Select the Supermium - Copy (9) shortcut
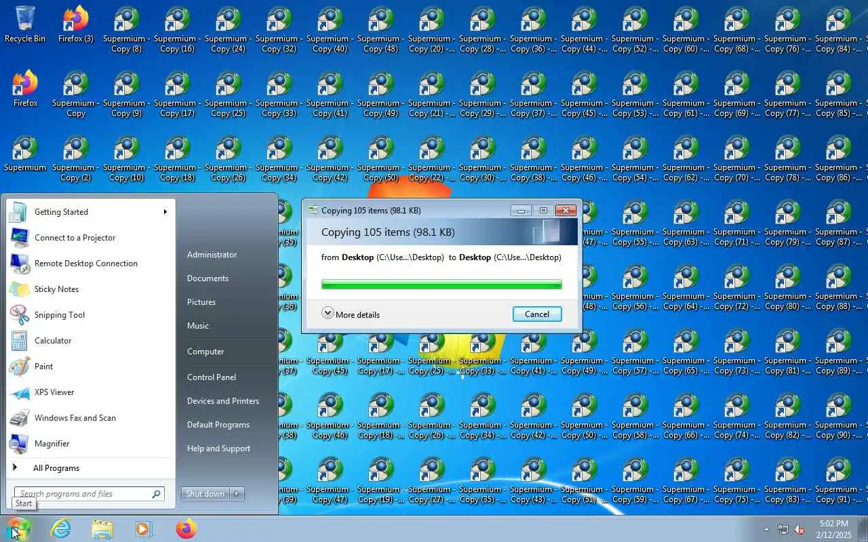This screenshot has height=542, width=868. point(126,94)
